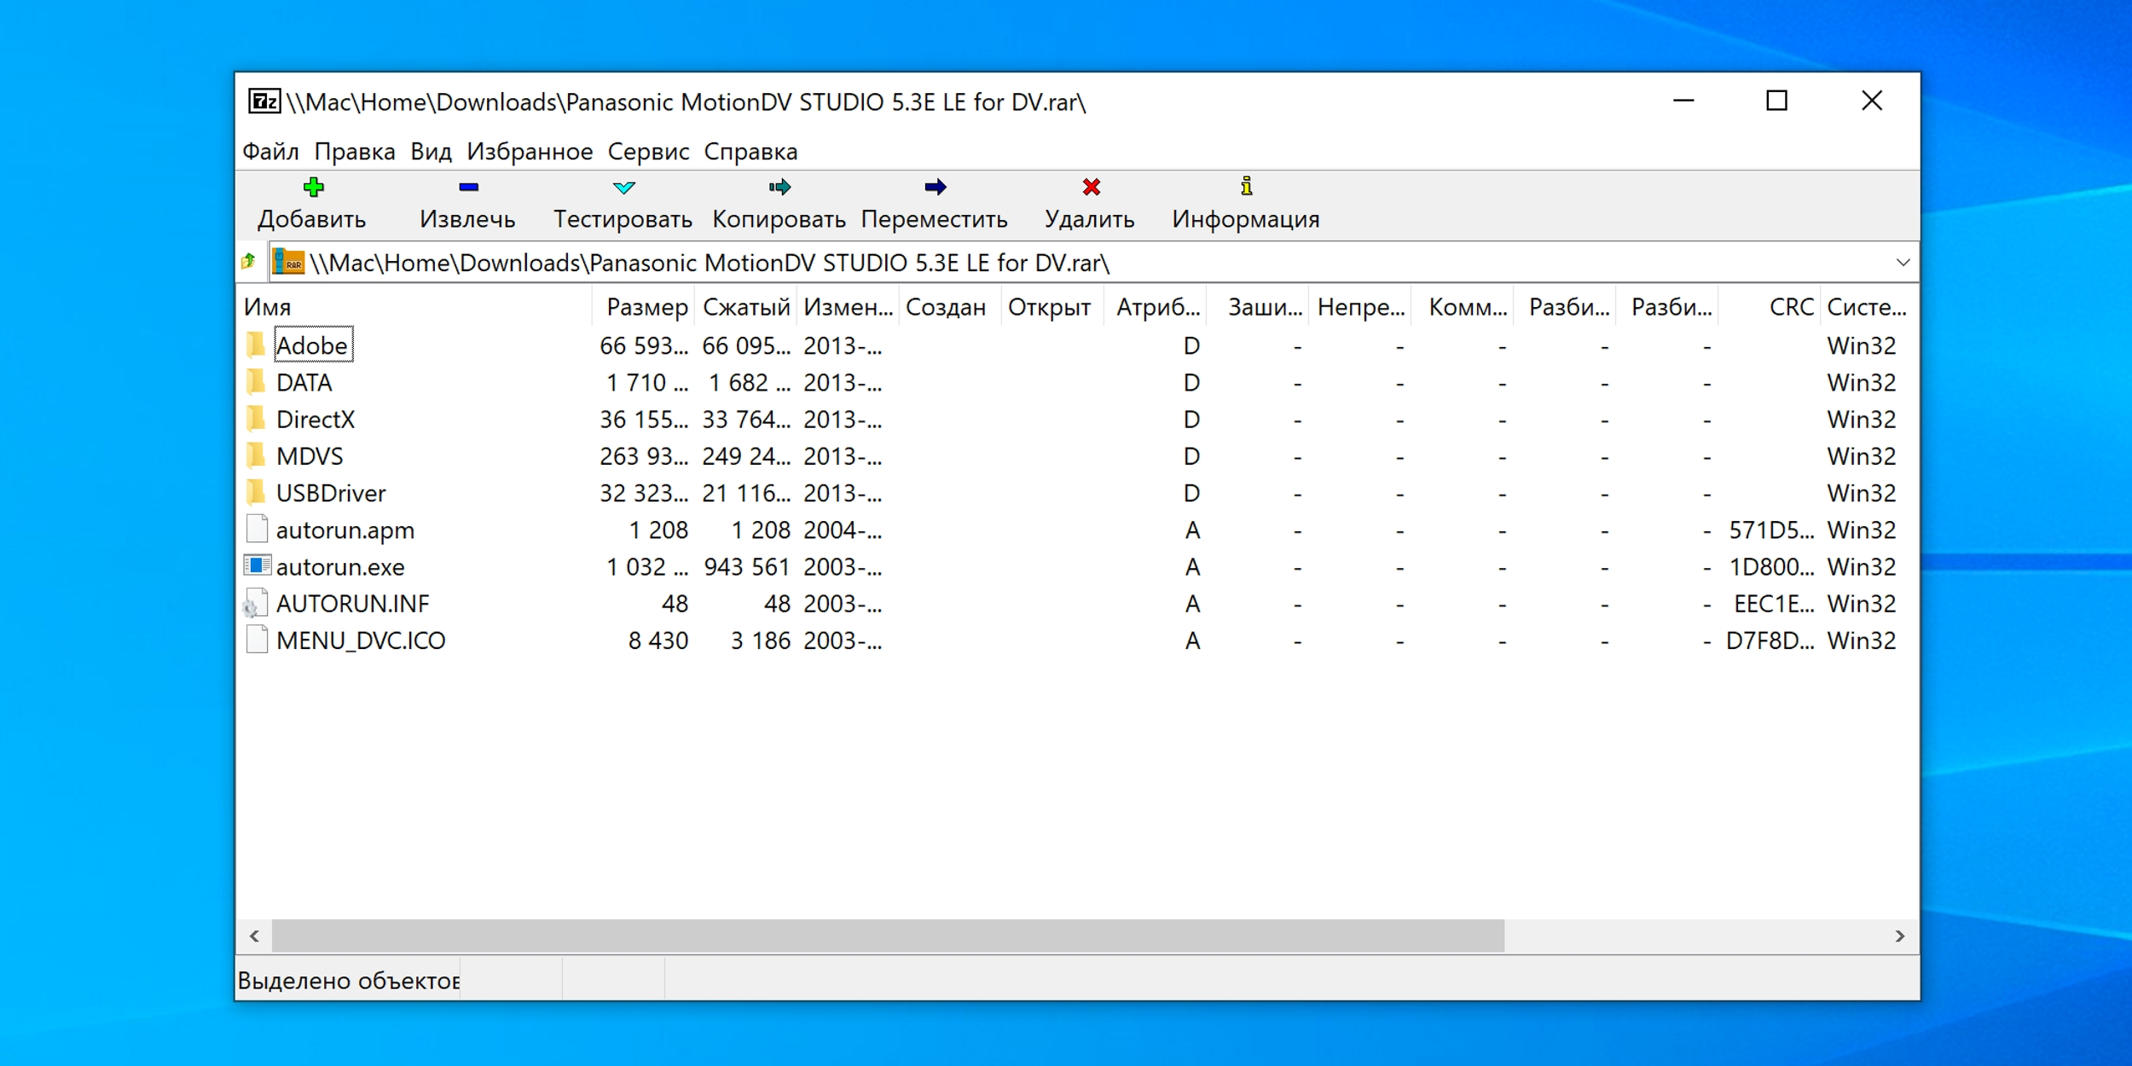The width and height of the screenshot is (2132, 1066).
Task: Click the up-folder icon beside address bar
Action: point(249,261)
